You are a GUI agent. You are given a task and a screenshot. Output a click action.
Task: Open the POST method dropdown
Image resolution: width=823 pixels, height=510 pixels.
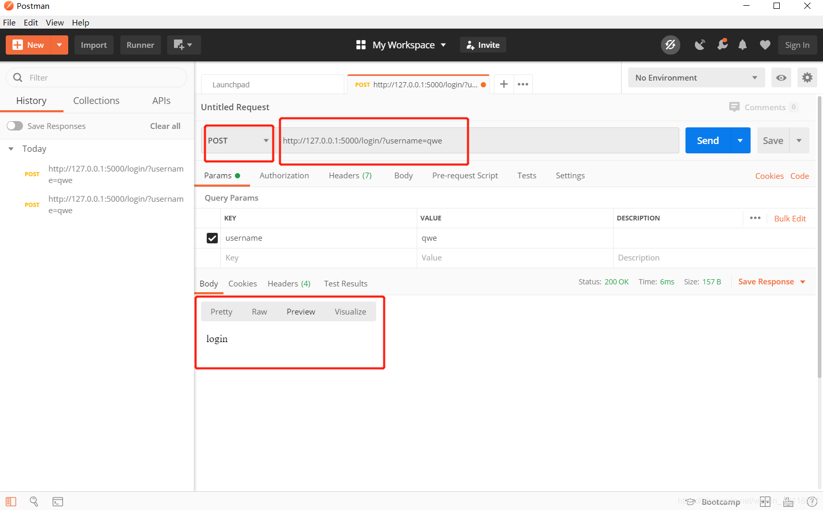tap(238, 140)
